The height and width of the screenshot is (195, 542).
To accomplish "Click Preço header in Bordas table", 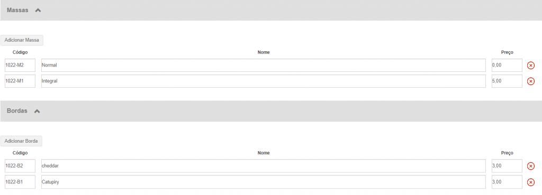I will tap(507, 153).
